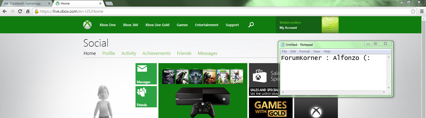The image size is (426, 118).
Task: Click the Call of Duty game cover
Action: (x=169, y=76)
